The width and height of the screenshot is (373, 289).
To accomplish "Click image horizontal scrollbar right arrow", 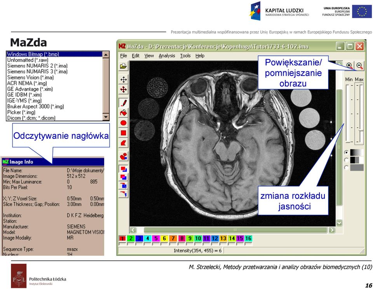I will [x=331, y=230].
